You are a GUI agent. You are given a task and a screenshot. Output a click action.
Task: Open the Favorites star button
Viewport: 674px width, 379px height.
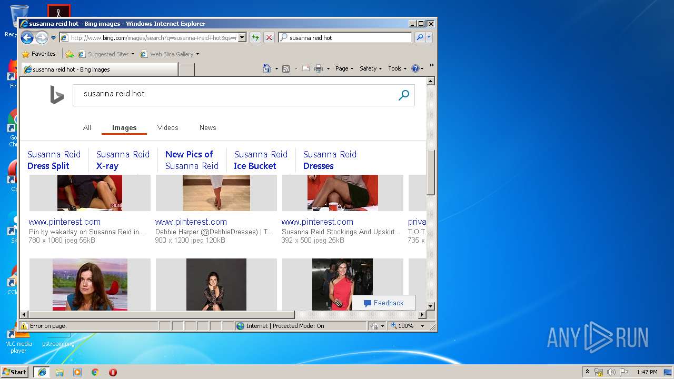tap(38, 54)
